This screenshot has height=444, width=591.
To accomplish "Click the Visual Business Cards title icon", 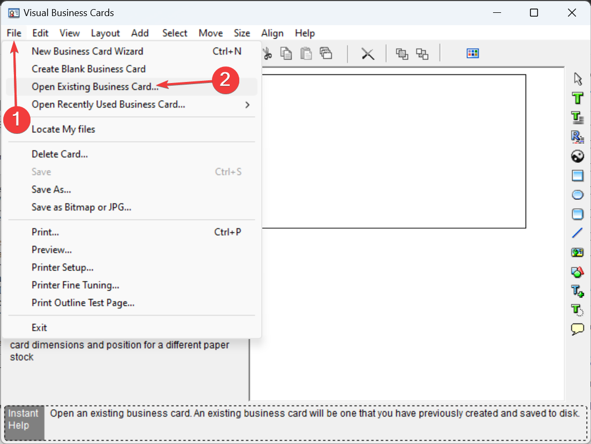I will click(13, 13).
